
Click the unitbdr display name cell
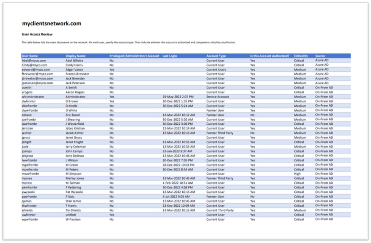(71, 215)
